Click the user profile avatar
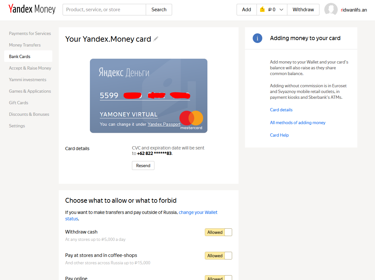375x280 pixels. (x=331, y=10)
